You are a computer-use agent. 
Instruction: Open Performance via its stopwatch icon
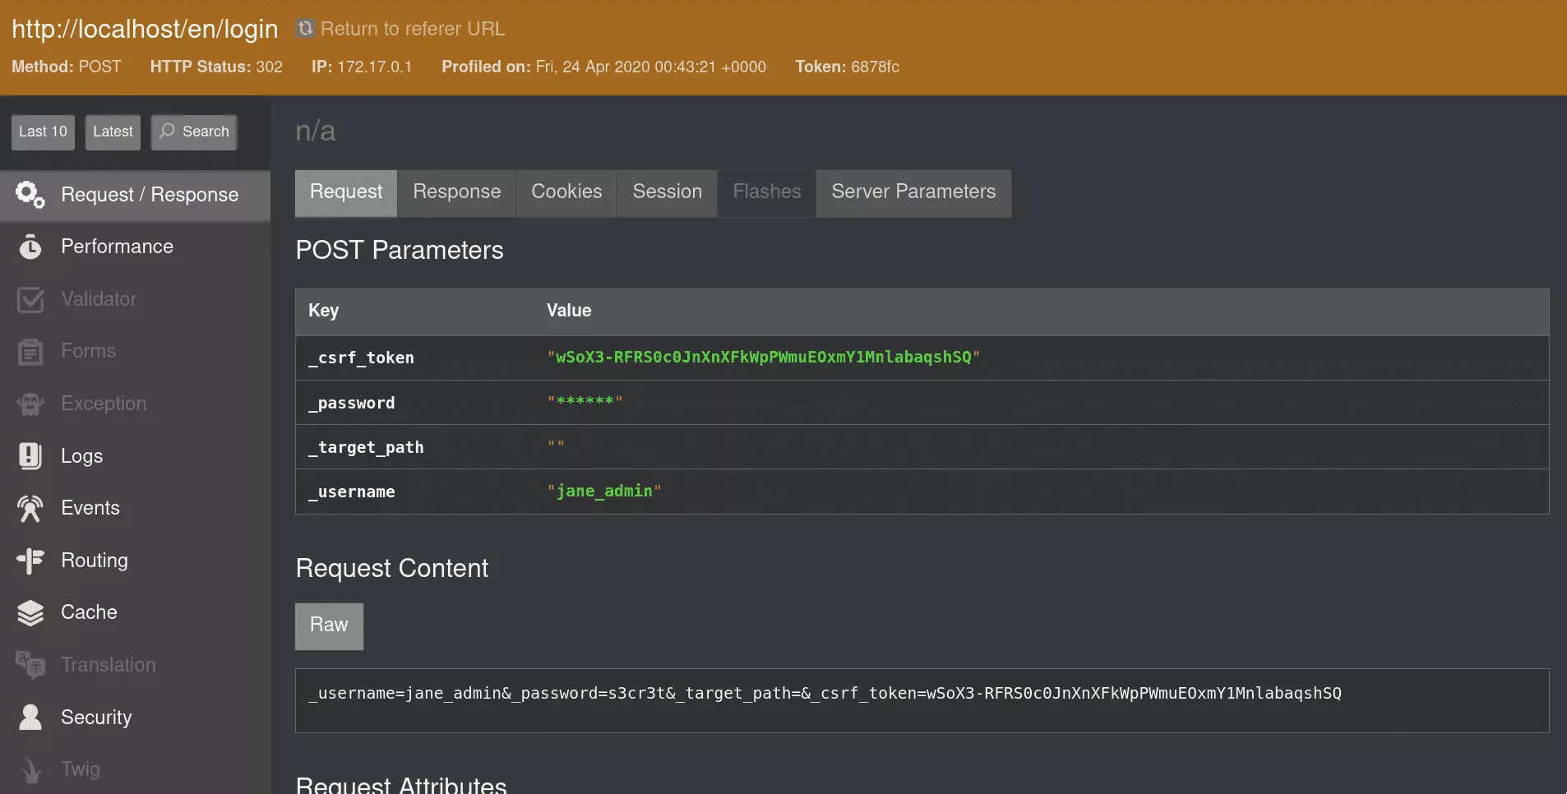click(30, 247)
